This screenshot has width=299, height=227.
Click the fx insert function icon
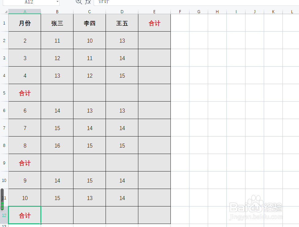[x=88, y=2]
